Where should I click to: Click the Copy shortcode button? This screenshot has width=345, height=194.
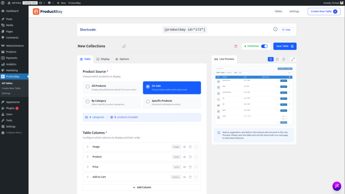tap(286, 30)
